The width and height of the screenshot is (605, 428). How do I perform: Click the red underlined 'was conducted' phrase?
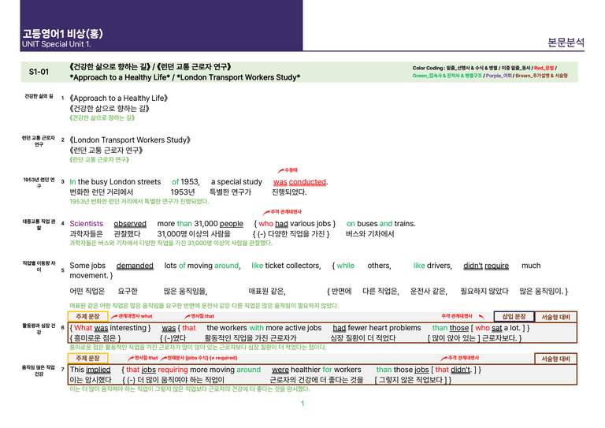(x=300, y=182)
